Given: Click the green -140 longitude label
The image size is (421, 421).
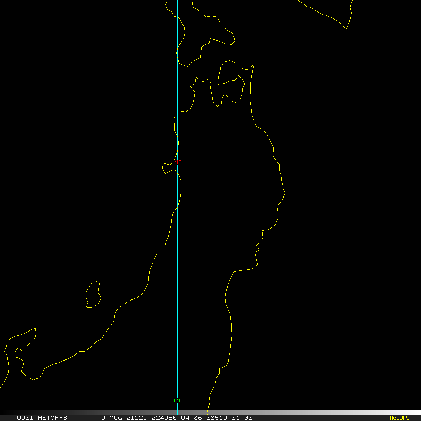Looking at the screenshot, I should [x=176, y=400].
